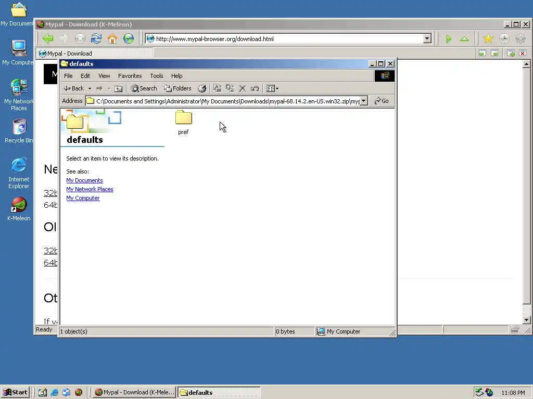Viewport: 533px width, 399px height.
Task: Open the Recycle Bin desktop icon
Action: click(x=19, y=131)
